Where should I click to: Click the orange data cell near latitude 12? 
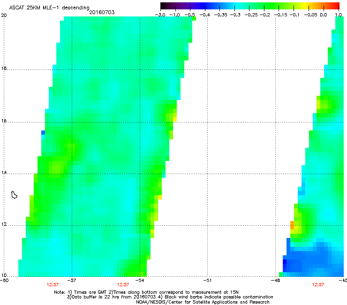(292, 225)
